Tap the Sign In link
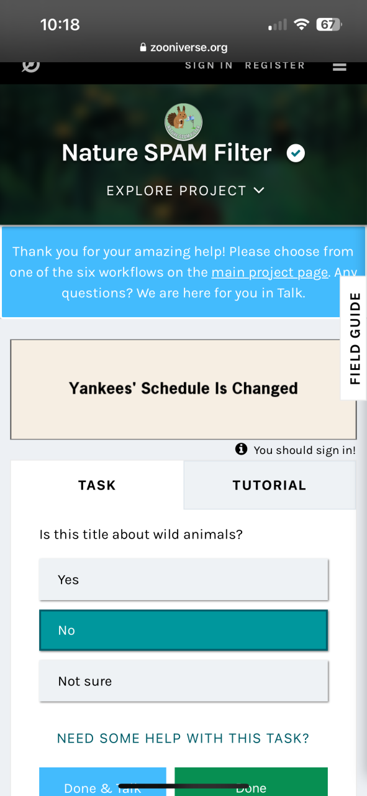 click(x=209, y=65)
